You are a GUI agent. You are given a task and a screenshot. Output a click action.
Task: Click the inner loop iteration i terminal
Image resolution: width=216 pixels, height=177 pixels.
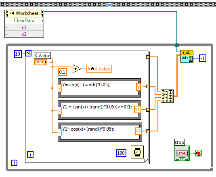(30, 154)
